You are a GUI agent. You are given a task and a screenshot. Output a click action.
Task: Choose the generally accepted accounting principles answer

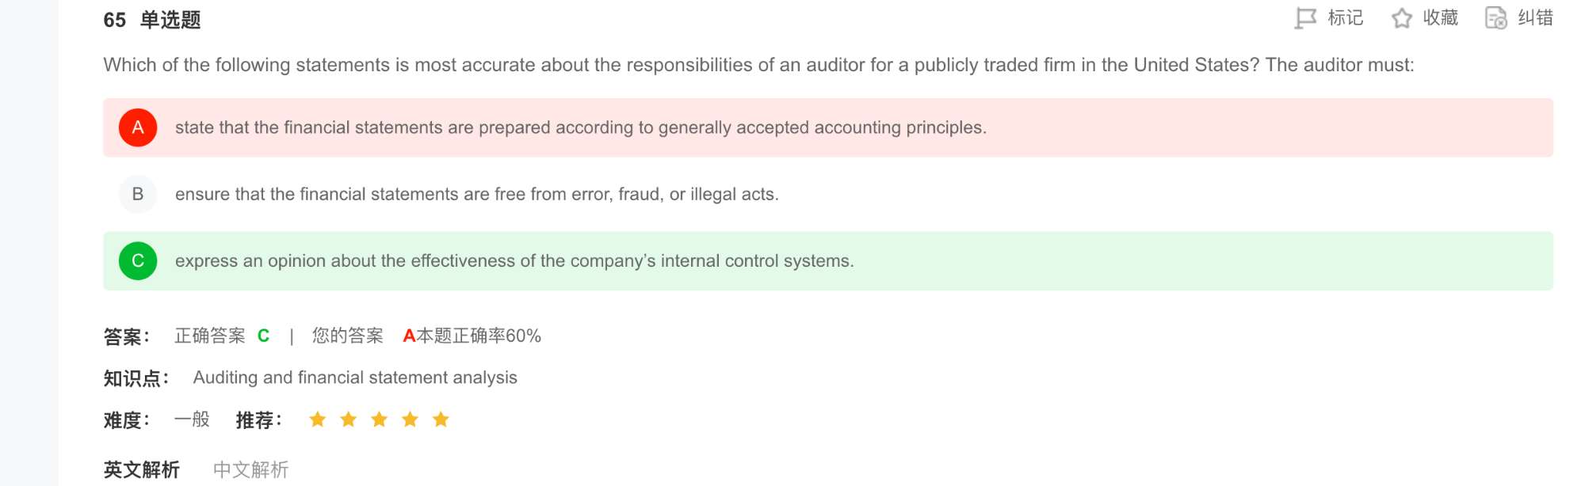pyautogui.click(x=580, y=127)
